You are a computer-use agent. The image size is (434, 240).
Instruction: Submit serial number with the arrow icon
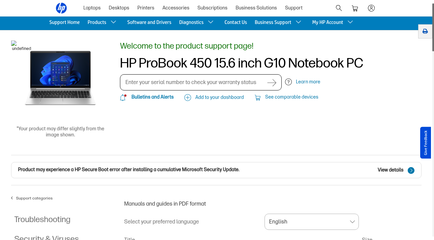(272, 83)
